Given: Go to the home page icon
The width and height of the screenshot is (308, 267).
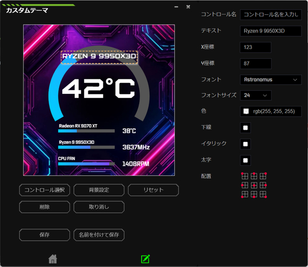Looking at the screenshot, I should (x=53, y=259).
